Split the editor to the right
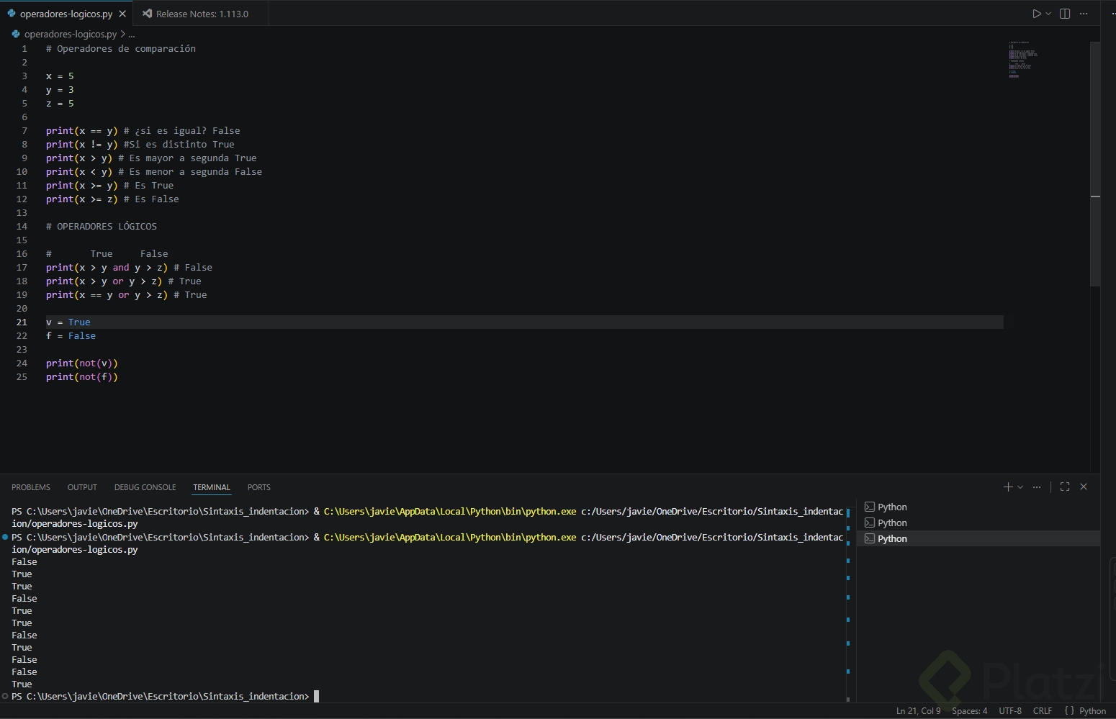The height and width of the screenshot is (719, 1116). [1065, 14]
